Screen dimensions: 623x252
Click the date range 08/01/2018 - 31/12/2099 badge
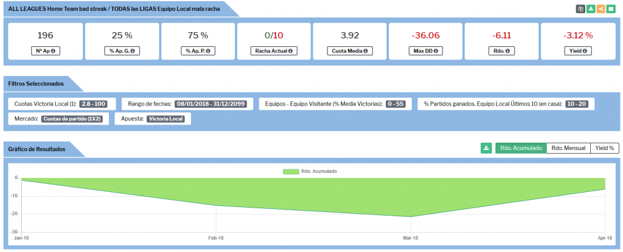pyautogui.click(x=211, y=104)
